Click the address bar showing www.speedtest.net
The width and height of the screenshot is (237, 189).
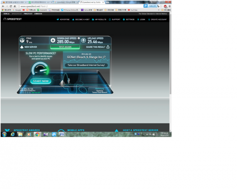[80, 6]
